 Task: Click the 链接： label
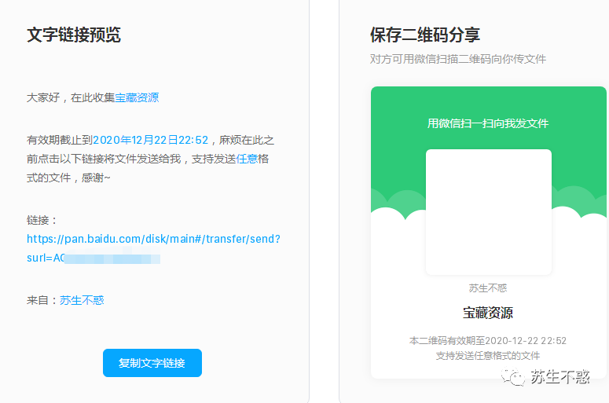coord(42,221)
